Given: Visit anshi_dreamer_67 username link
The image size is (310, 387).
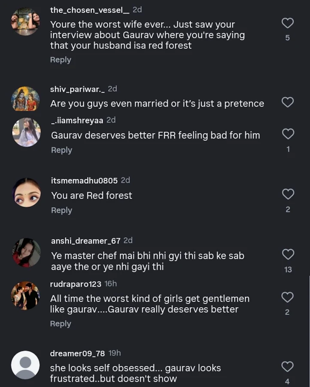Looking at the screenshot, I should click(85, 241).
